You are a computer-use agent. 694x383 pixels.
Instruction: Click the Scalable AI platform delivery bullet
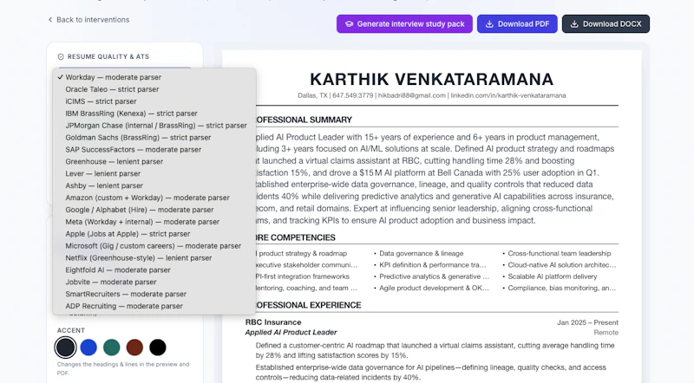553,276
